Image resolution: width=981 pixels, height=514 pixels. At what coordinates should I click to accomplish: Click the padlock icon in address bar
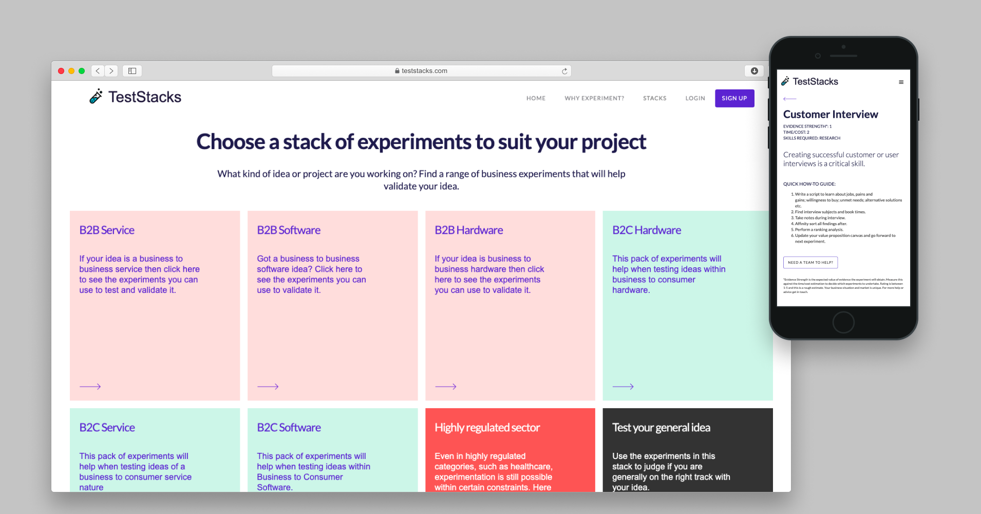[x=397, y=71]
